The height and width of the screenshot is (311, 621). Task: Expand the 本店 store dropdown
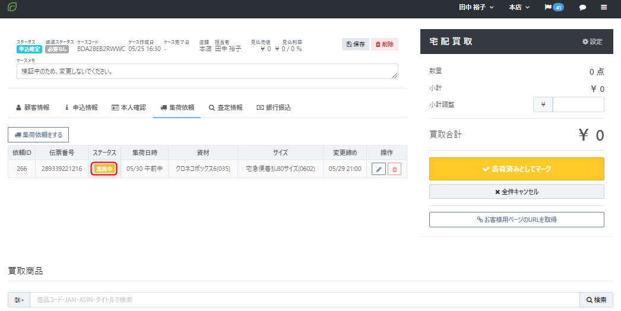point(519,8)
